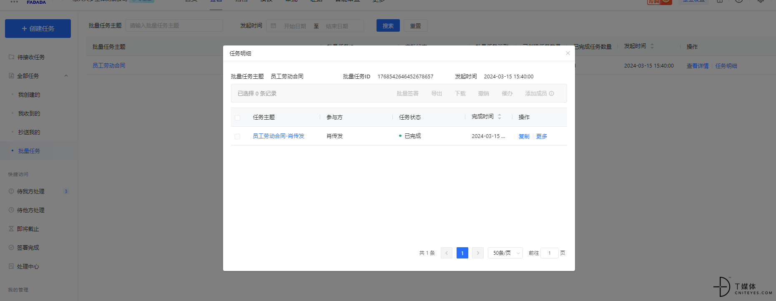Select 我创建的 in sidebar
The width and height of the screenshot is (776, 301).
pos(29,95)
